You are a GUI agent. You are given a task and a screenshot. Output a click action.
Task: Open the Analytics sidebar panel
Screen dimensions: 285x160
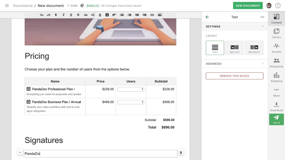tap(276, 77)
